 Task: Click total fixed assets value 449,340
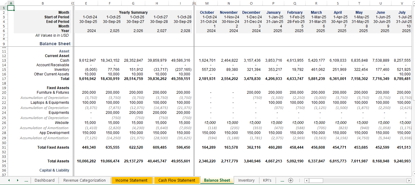pos(90,147)
